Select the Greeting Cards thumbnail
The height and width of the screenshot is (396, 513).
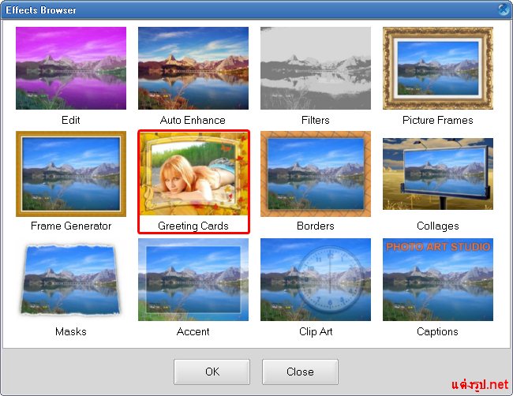pyautogui.click(x=193, y=174)
